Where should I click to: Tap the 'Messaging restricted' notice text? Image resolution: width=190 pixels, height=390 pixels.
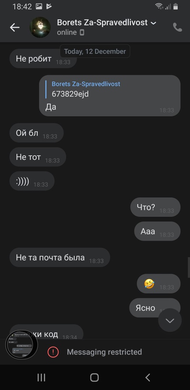click(104, 352)
